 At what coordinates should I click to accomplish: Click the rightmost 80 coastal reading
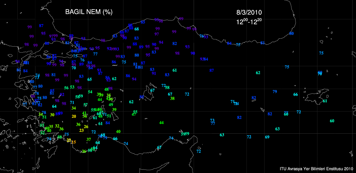point(291,33)
